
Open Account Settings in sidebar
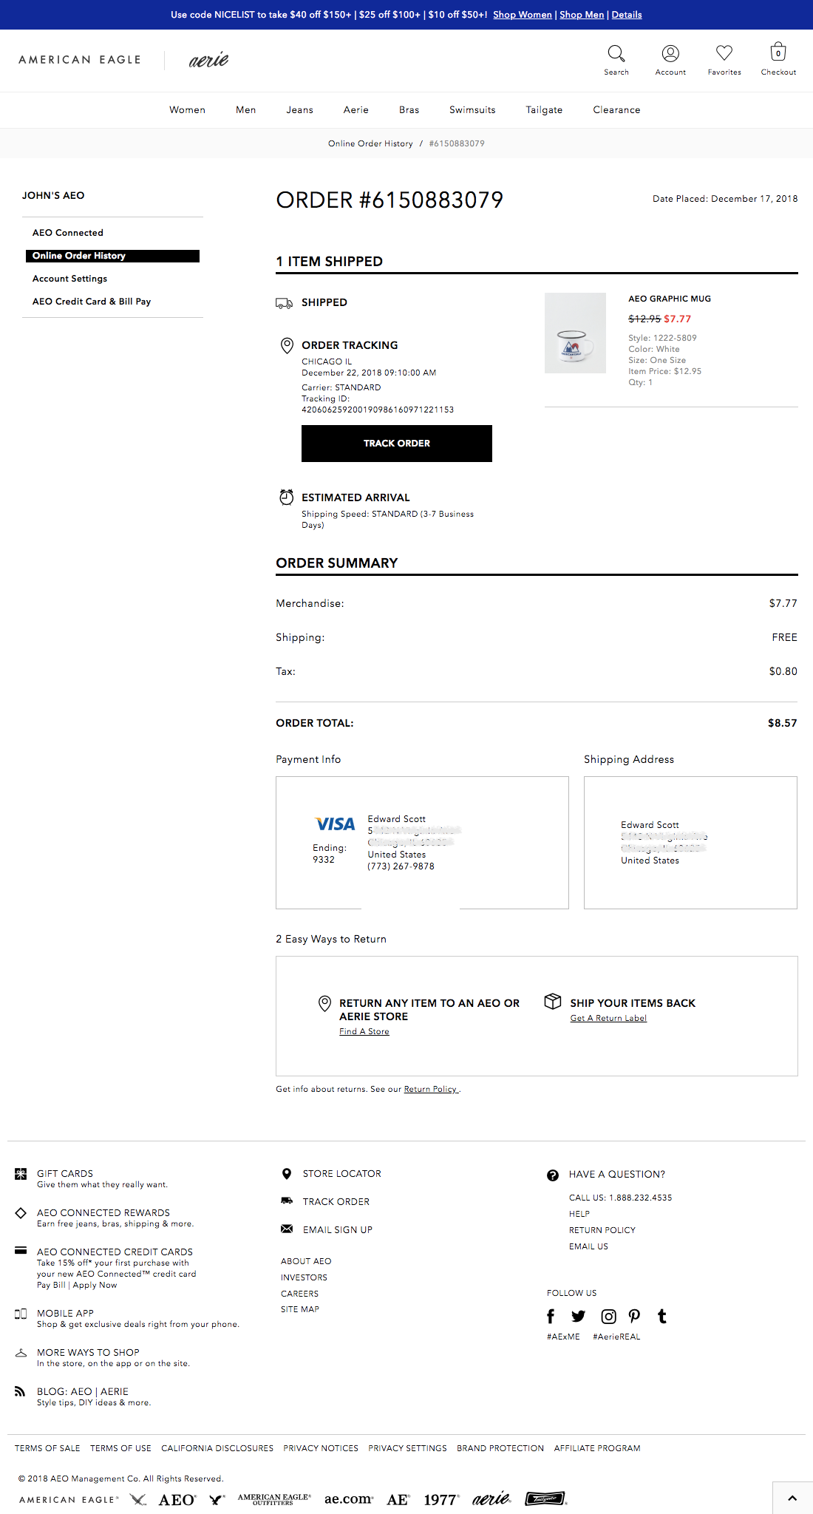69,279
